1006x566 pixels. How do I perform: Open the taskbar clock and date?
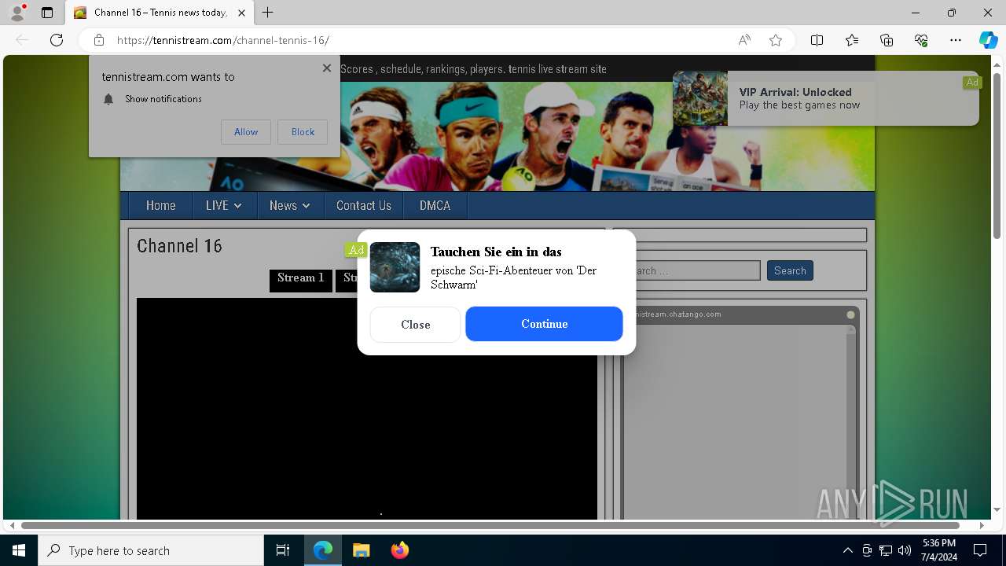pyautogui.click(x=939, y=550)
